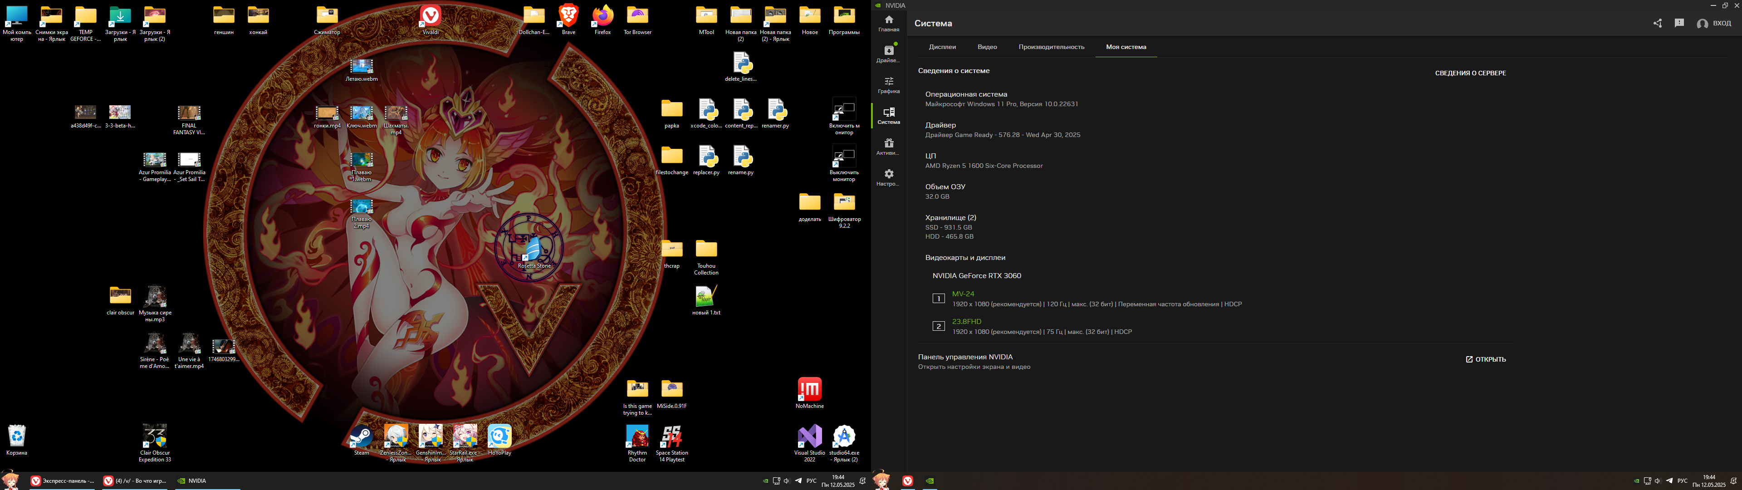
Task: Open the Firefox desktop shortcut
Action: point(602,20)
